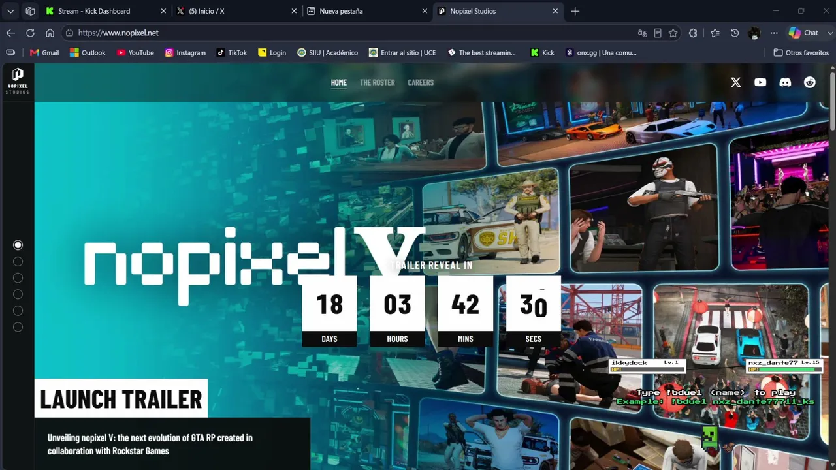The width and height of the screenshot is (836, 470).
Task: Open the X (Twitter) social link on Nopixel page
Action: tap(735, 82)
